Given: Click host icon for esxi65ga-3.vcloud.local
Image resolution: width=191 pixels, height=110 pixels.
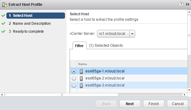Looking at the screenshot, I should click(81, 86).
